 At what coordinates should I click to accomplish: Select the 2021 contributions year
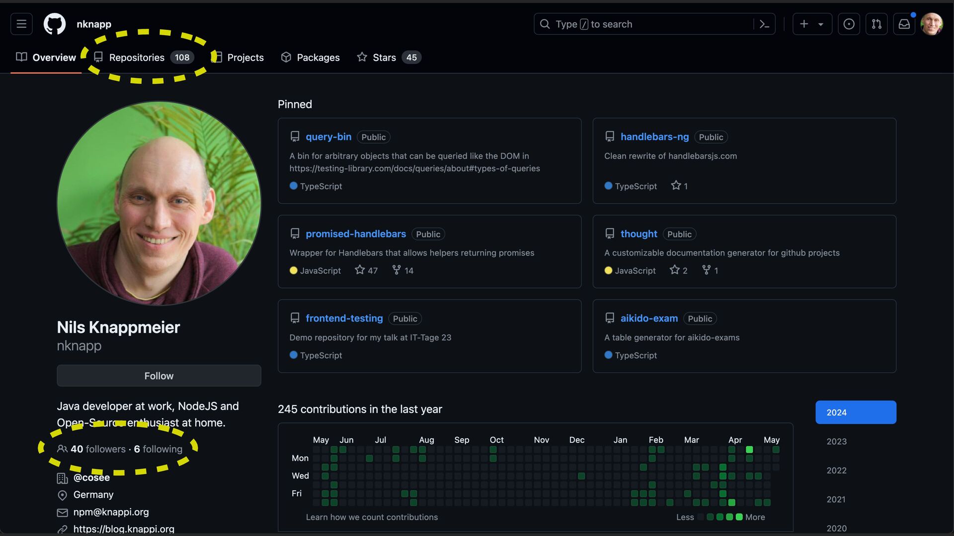(x=836, y=499)
